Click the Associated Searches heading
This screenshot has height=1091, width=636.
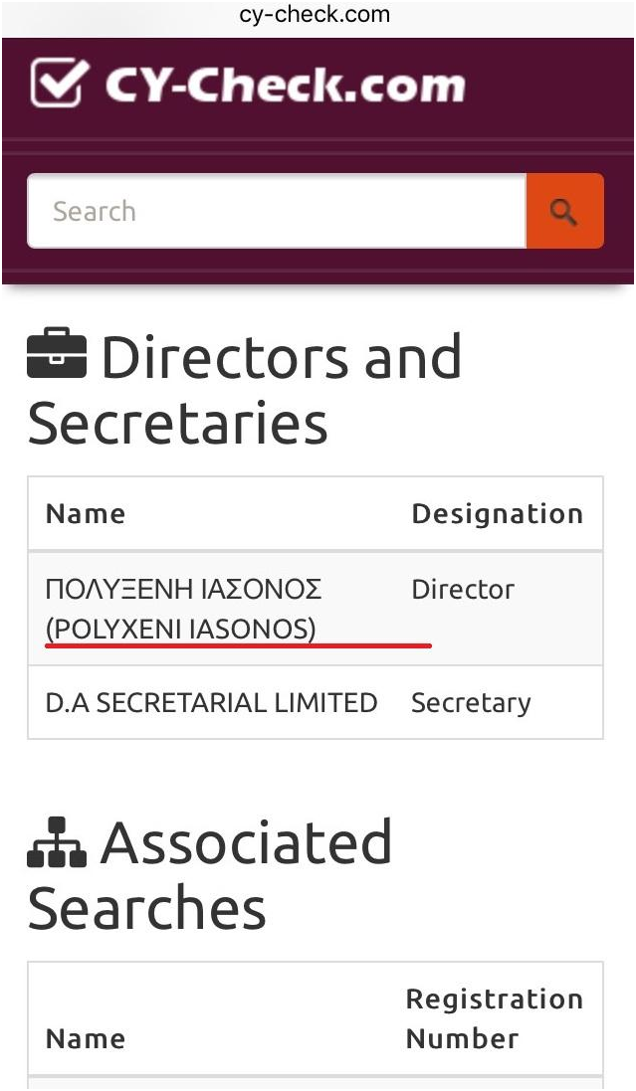pos(211,875)
